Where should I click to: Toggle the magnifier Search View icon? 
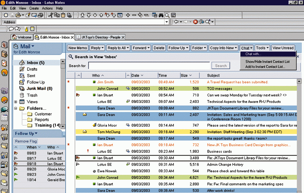pos(167,15)
